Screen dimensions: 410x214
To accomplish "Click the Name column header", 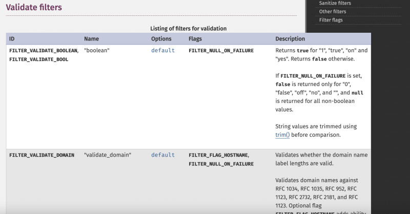I will pos(91,39).
